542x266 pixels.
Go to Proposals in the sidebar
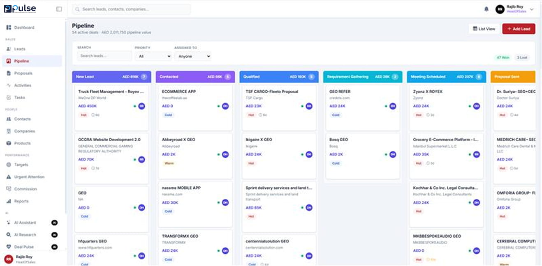pos(23,73)
